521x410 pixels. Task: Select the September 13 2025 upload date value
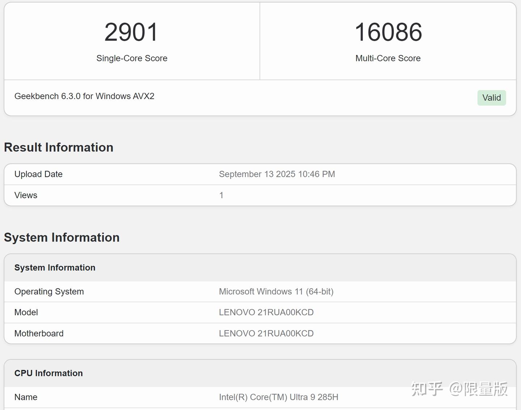pos(277,174)
